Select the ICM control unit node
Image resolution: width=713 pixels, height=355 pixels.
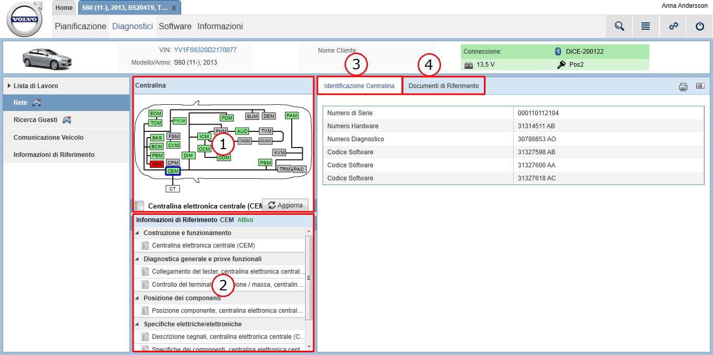tap(204, 137)
